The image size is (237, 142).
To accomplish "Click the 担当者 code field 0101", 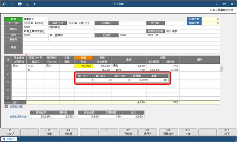I will (x=132, y=35).
